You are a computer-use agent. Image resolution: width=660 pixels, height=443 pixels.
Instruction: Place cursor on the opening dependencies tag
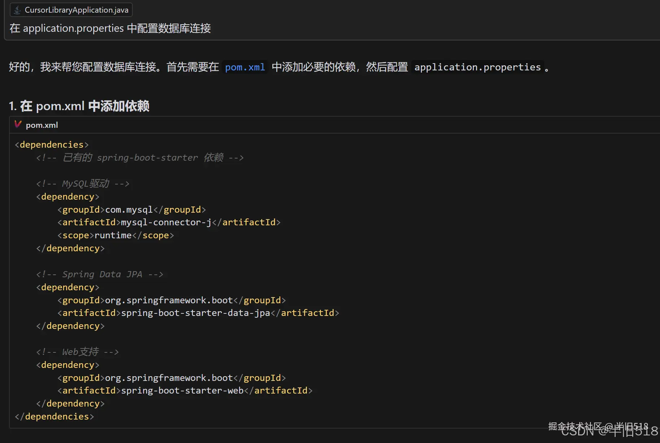(x=52, y=145)
